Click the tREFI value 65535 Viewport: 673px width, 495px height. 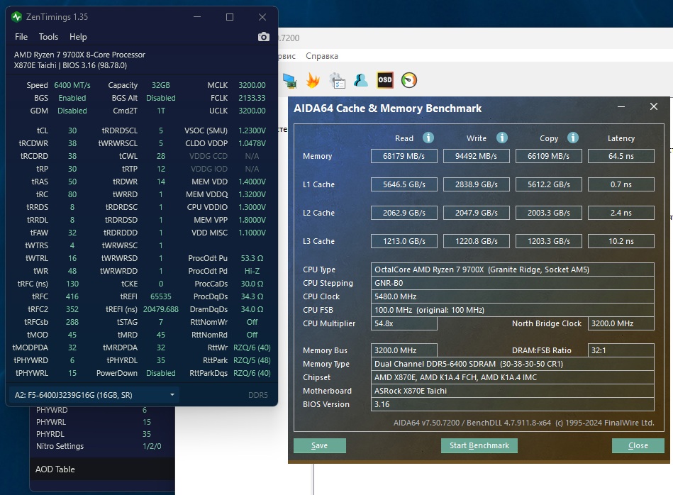161,296
